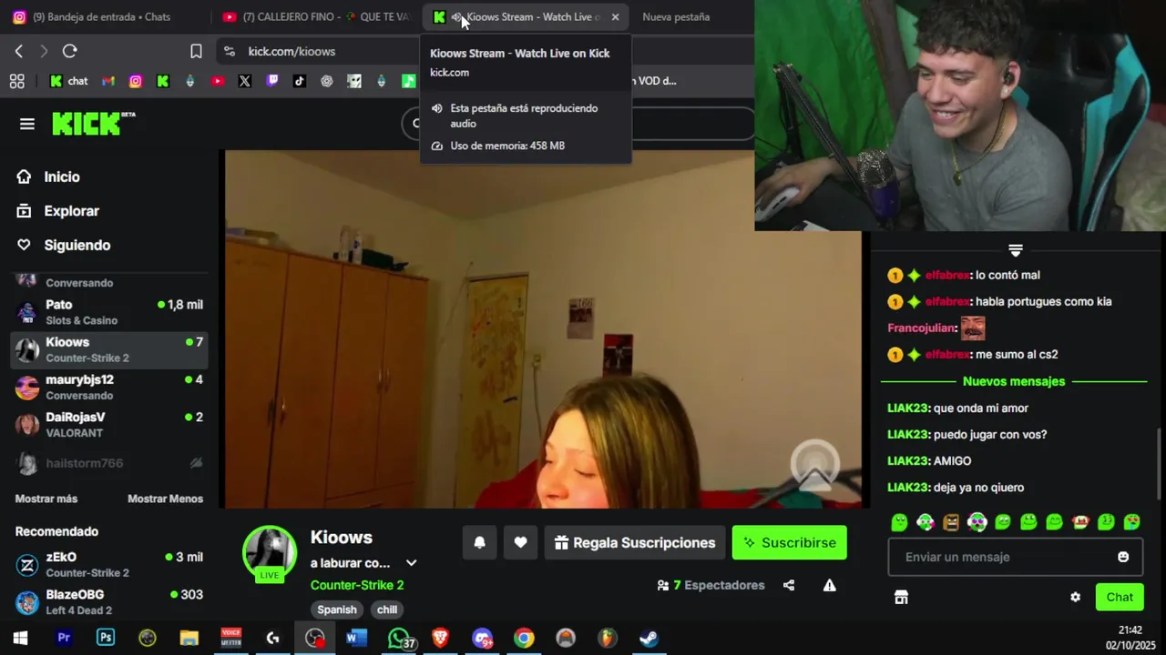Screen dimensions: 1166x655
Task: Click the Spanish language tag
Action: (336, 610)
